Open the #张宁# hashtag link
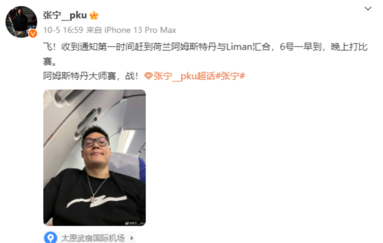The height and width of the screenshot is (243, 383). coord(230,76)
